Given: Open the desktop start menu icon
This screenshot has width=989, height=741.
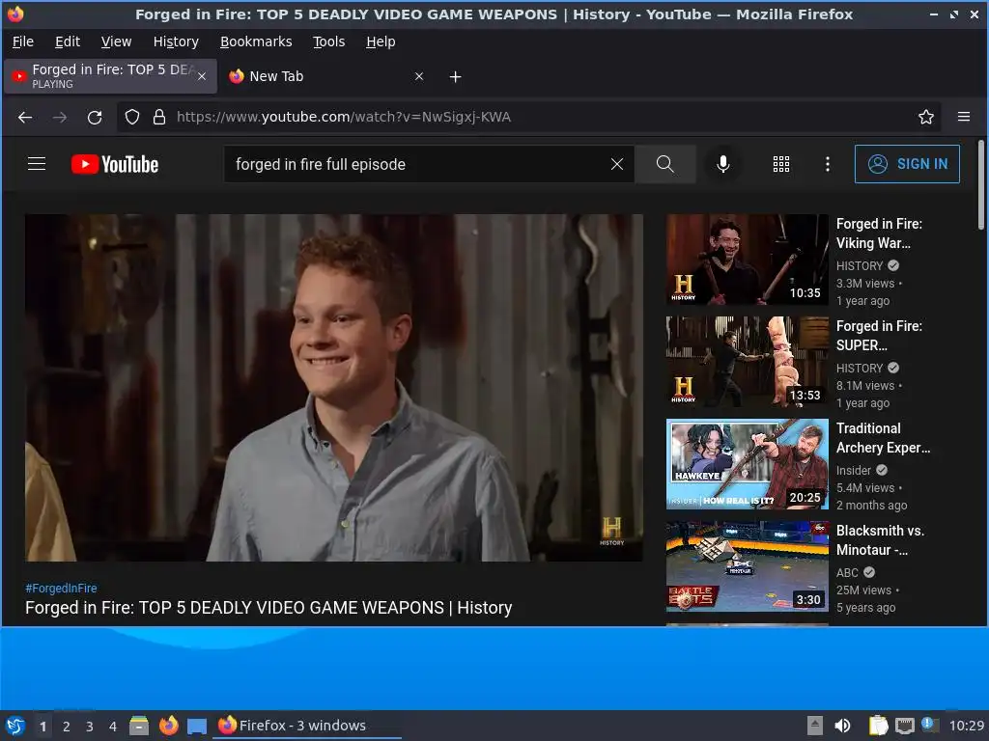Looking at the screenshot, I should pyautogui.click(x=15, y=726).
